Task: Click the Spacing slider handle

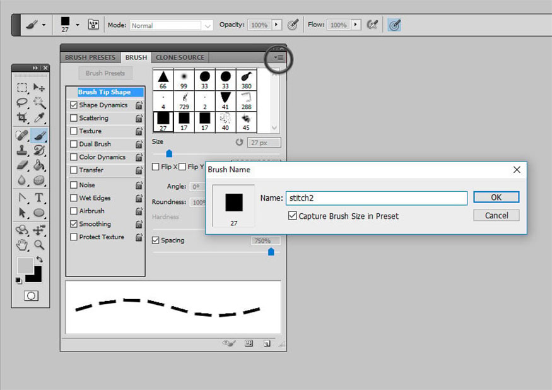Action: [271, 252]
